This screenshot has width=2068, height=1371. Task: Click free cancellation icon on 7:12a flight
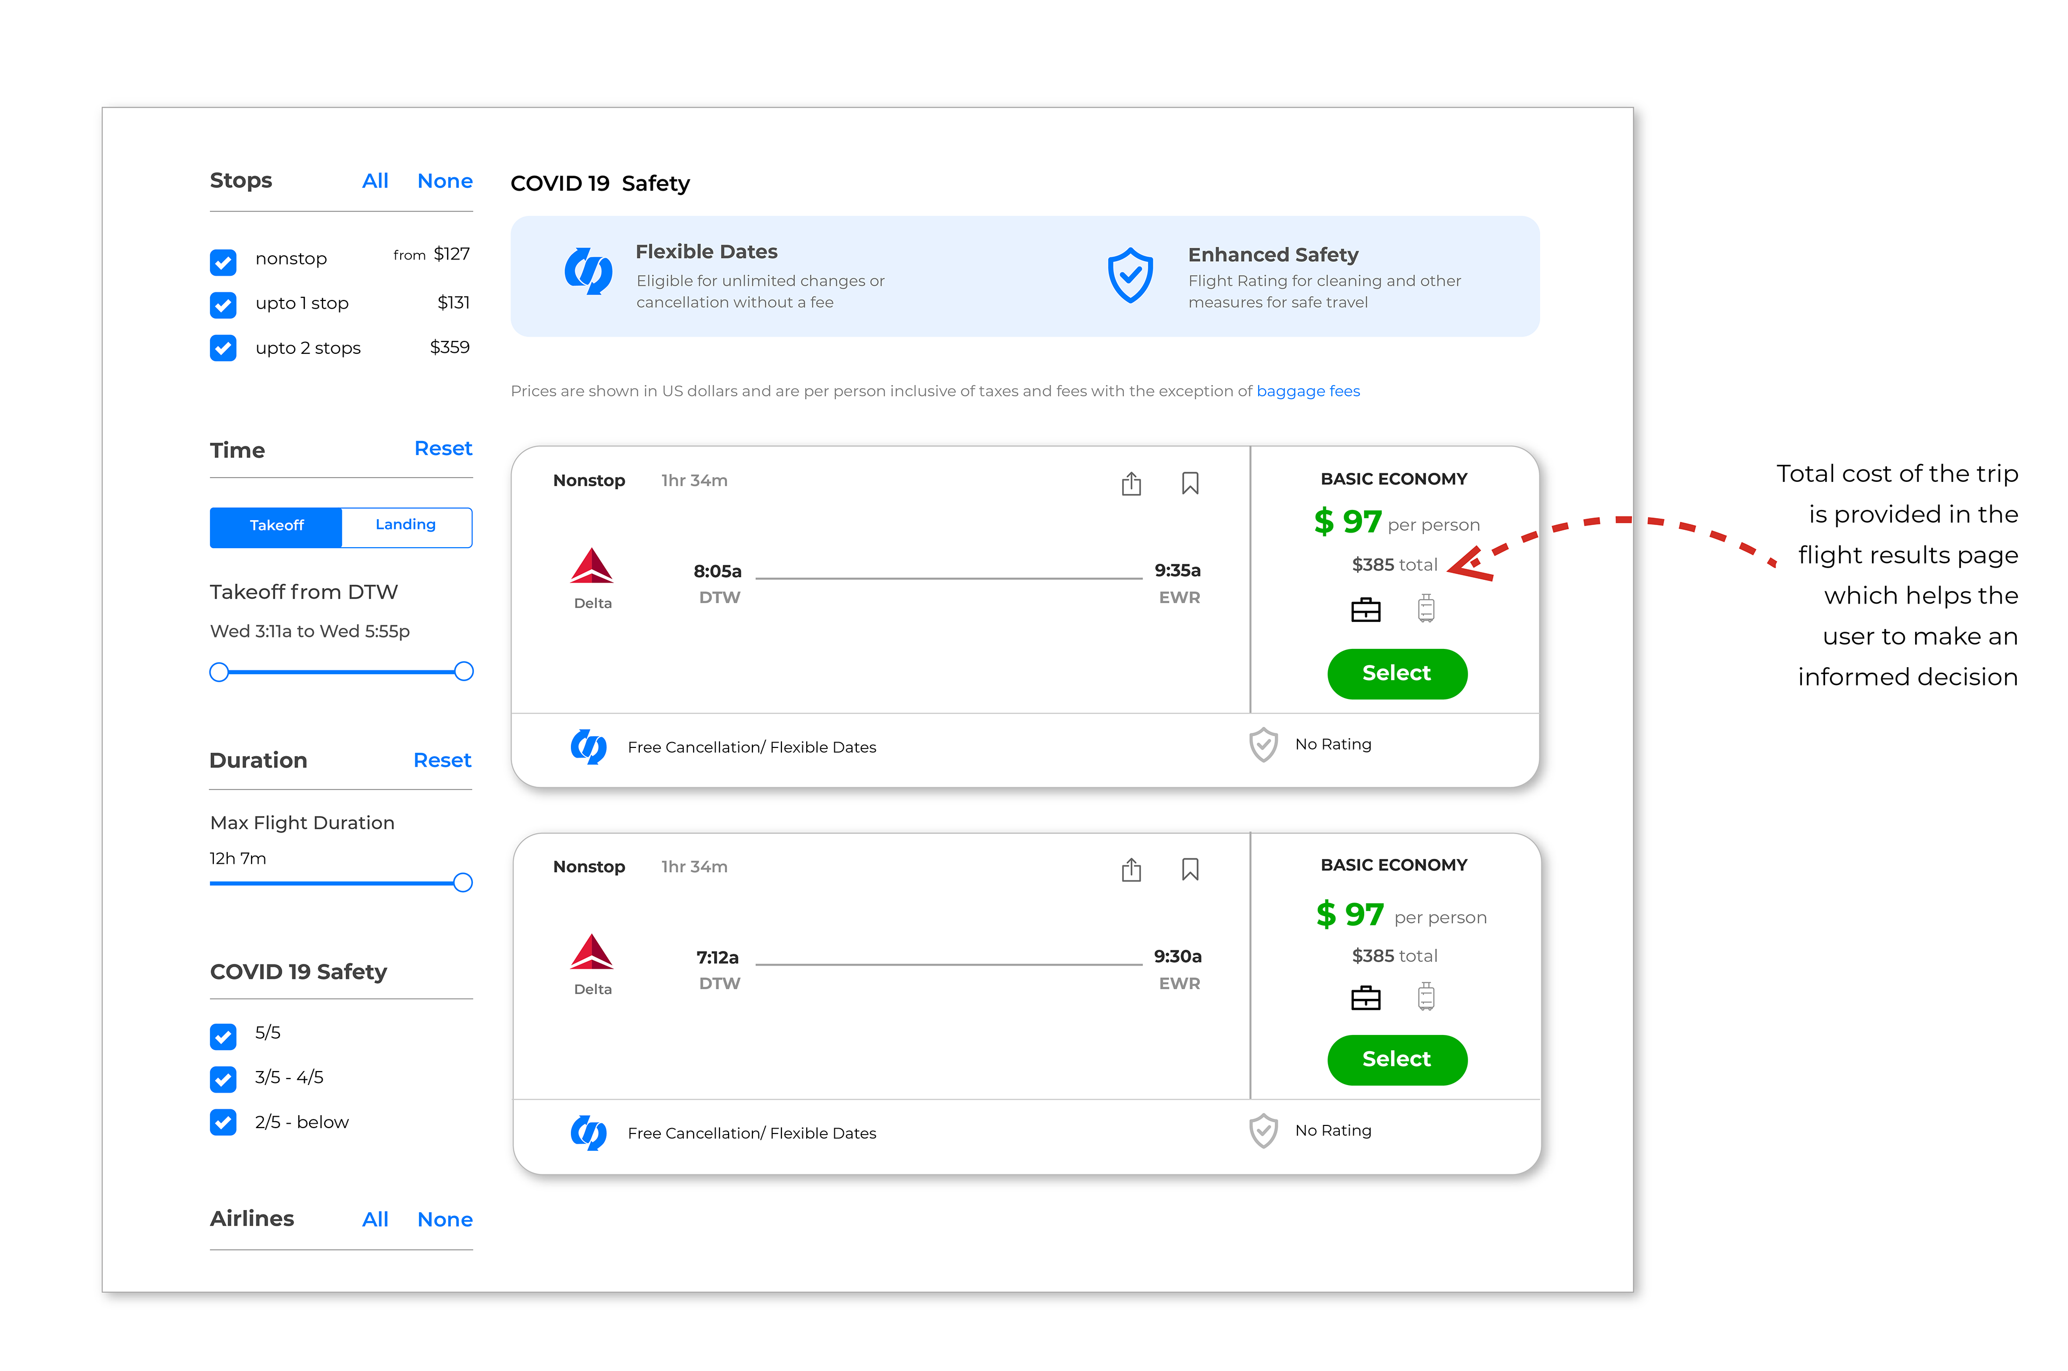588,1132
